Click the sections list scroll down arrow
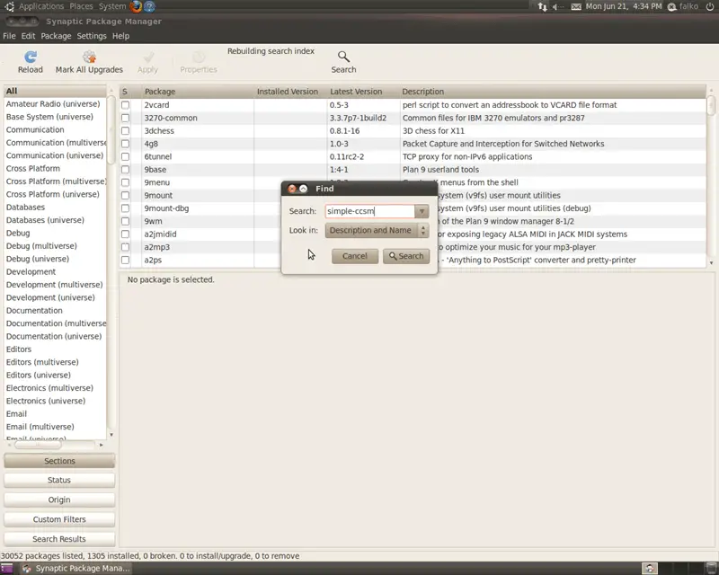 tap(111, 435)
